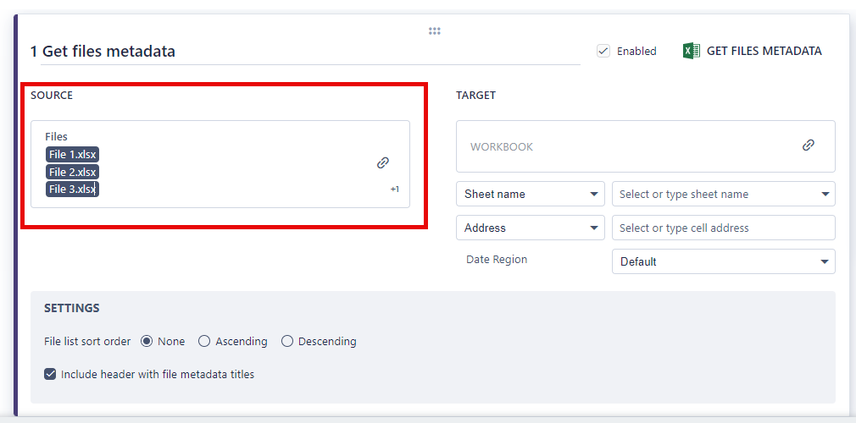The width and height of the screenshot is (856, 423).
Task: Click the +1 more files indicator
Action: click(394, 190)
